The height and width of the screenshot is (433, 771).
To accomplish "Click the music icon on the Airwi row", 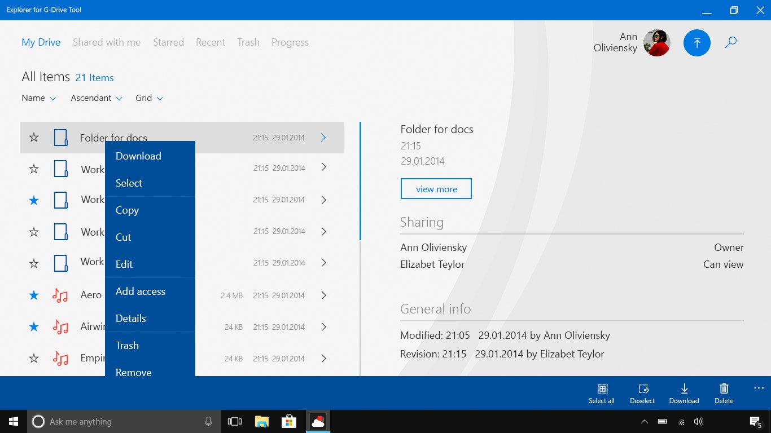I will 60,326.
